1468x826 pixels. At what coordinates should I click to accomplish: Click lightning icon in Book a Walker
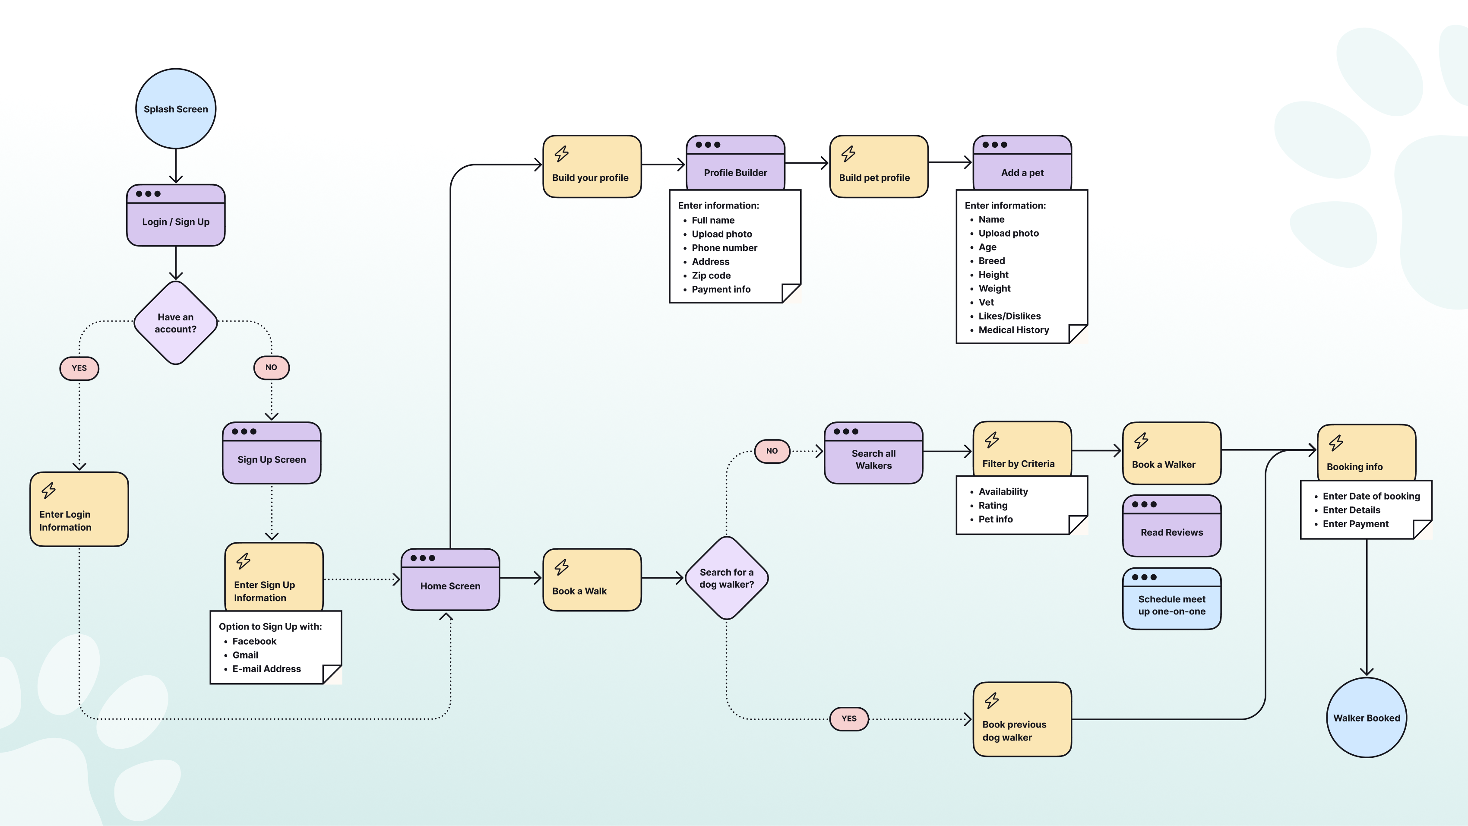pos(1141,440)
